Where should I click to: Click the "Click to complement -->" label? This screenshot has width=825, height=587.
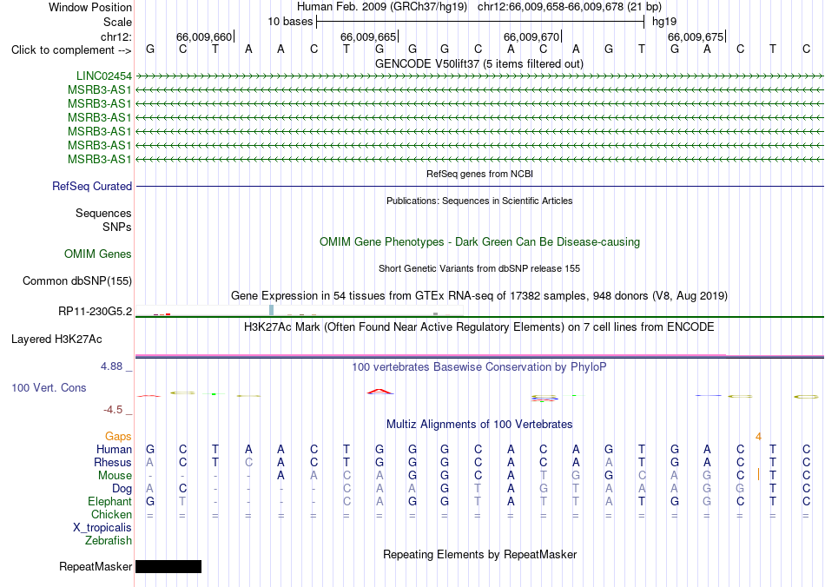click(x=71, y=50)
